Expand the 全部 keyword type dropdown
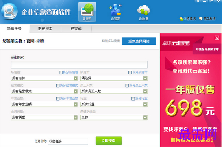Image resolution: width=224 pixels, height=147 pixels. point(114,117)
